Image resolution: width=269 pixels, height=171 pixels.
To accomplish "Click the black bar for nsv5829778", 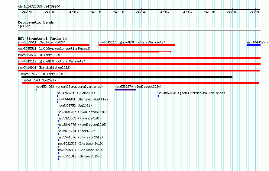I will coord(127,77).
